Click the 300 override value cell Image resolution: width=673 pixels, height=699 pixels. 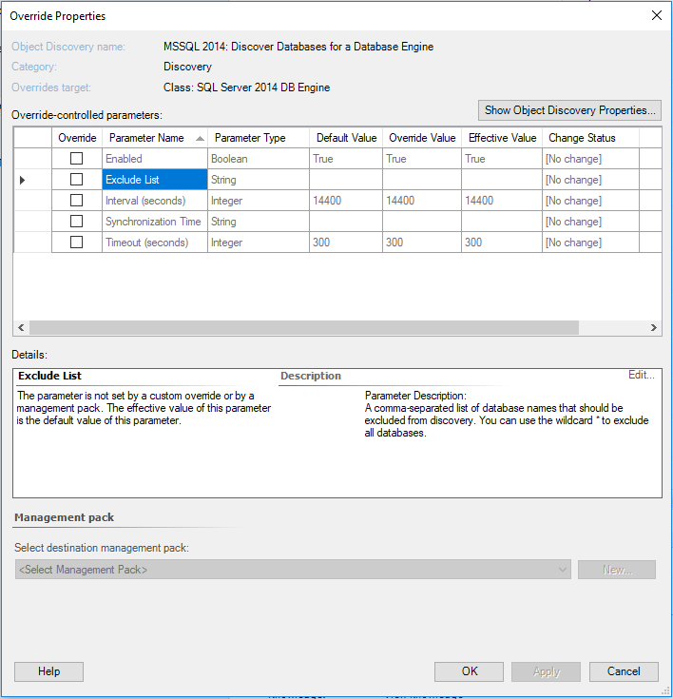422,243
